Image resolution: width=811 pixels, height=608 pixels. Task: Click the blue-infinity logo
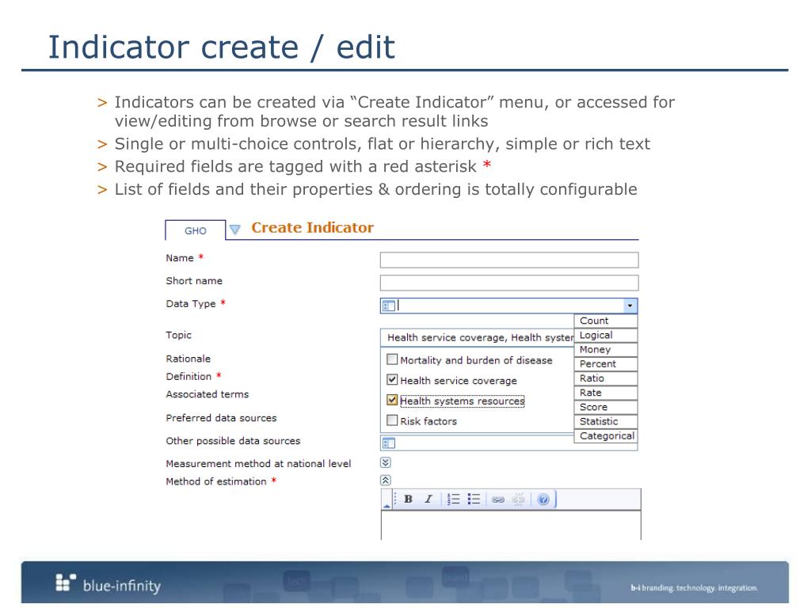108,583
